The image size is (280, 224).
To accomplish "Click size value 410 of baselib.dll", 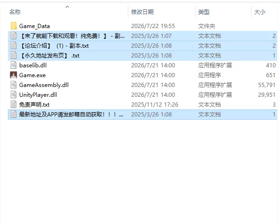I will click(271, 65).
